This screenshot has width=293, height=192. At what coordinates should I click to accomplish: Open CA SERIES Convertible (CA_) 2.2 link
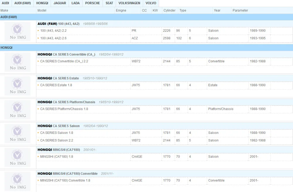click(64, 61)
